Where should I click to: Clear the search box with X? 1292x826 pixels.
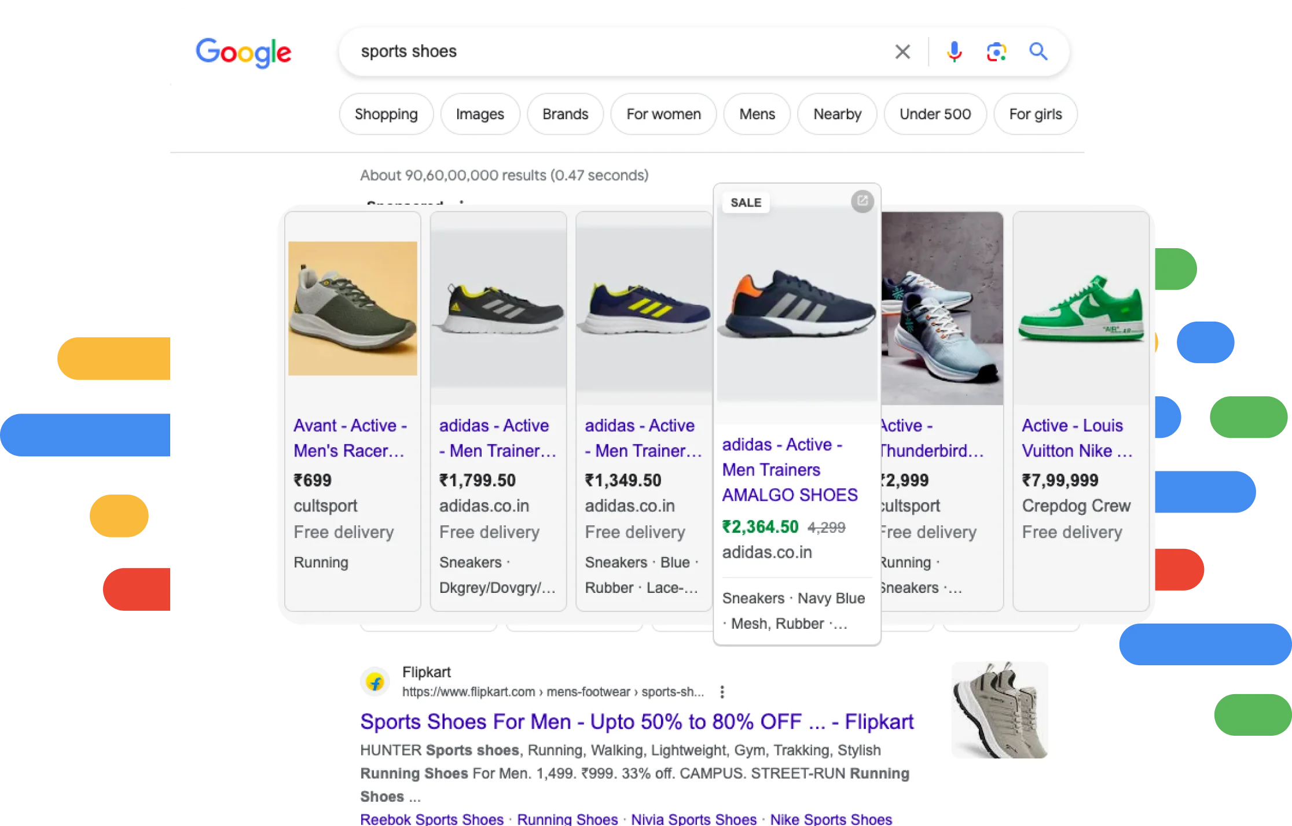pos(902,51)
